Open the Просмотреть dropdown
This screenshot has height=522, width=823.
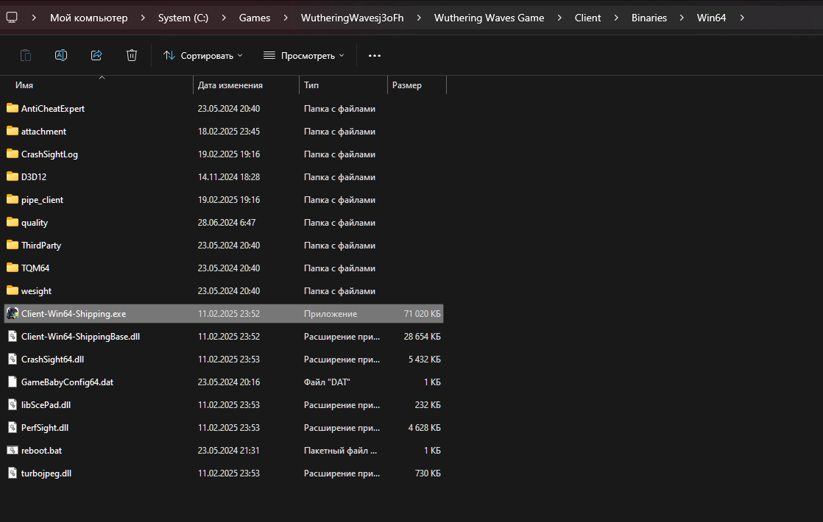303,56
